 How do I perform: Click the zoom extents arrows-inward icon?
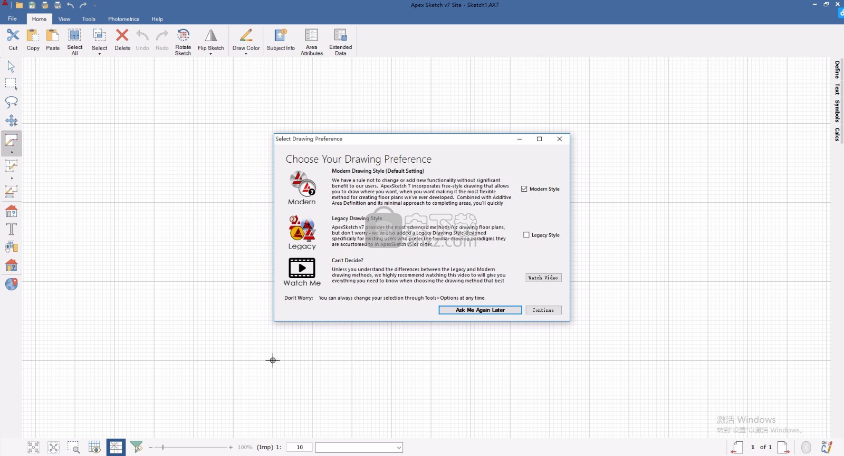tap(33, 448)
